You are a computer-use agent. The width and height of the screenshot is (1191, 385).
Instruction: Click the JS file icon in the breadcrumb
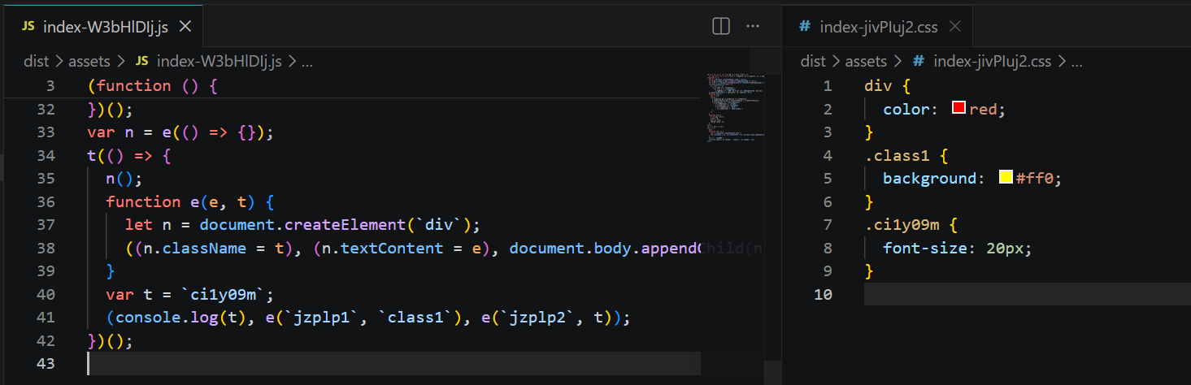click(142, 61)
